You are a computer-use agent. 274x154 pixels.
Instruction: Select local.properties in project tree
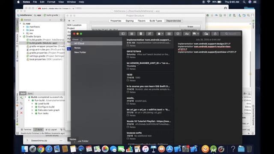pyautogui.click(x=45, y=59)
